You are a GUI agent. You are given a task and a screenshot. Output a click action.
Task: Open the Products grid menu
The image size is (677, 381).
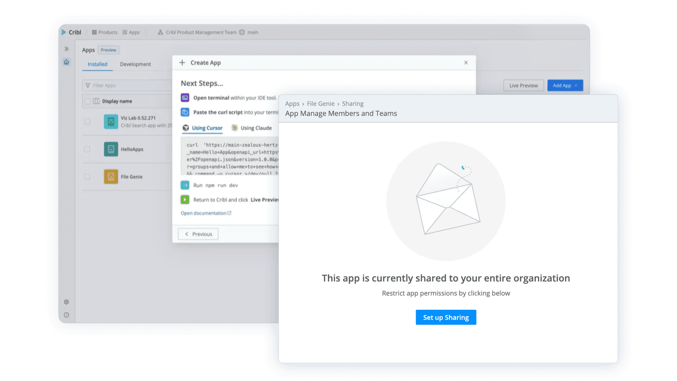click(x=105, y=32)
